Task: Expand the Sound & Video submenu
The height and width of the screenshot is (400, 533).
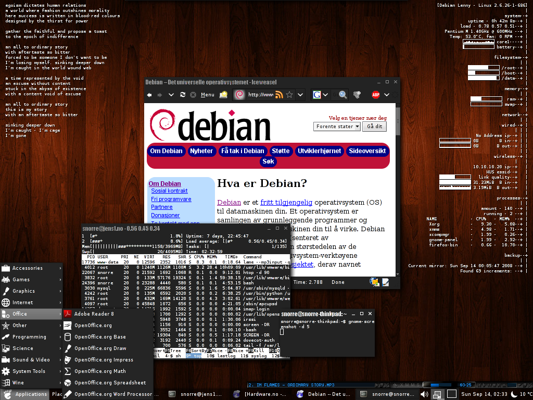Action: (31, 360)
